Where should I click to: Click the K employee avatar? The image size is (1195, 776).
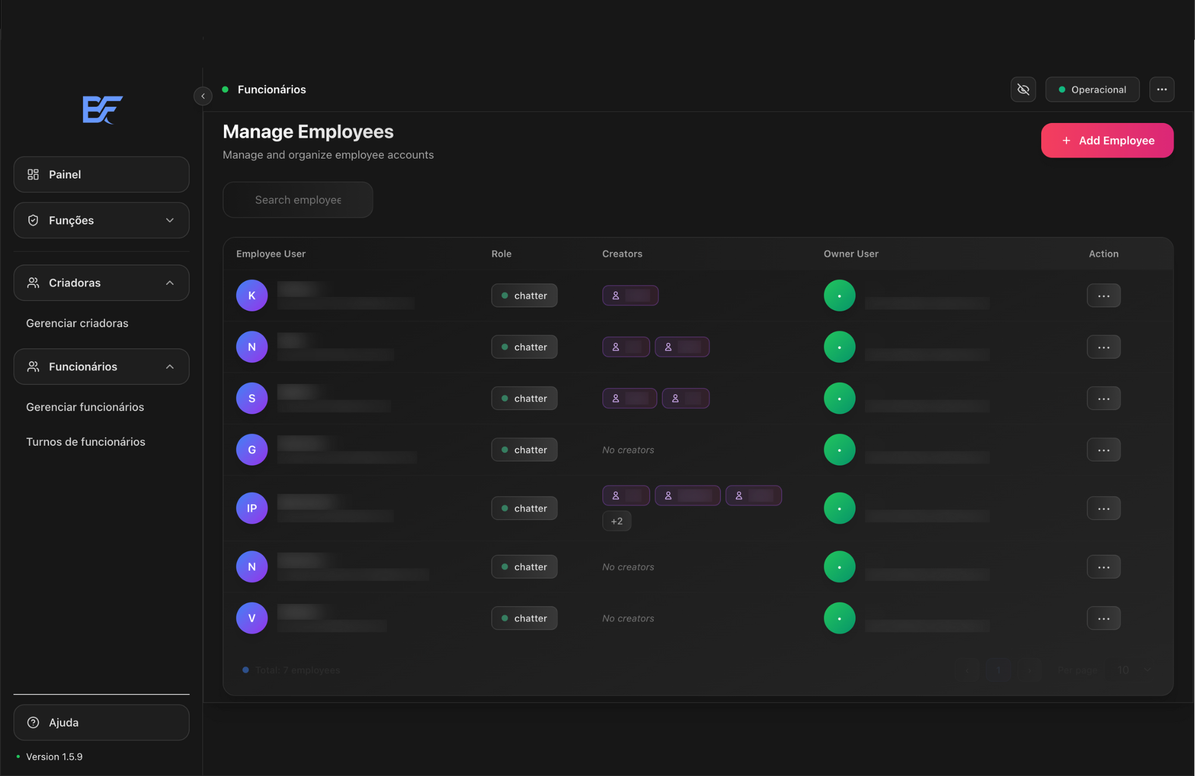(251, 295)
